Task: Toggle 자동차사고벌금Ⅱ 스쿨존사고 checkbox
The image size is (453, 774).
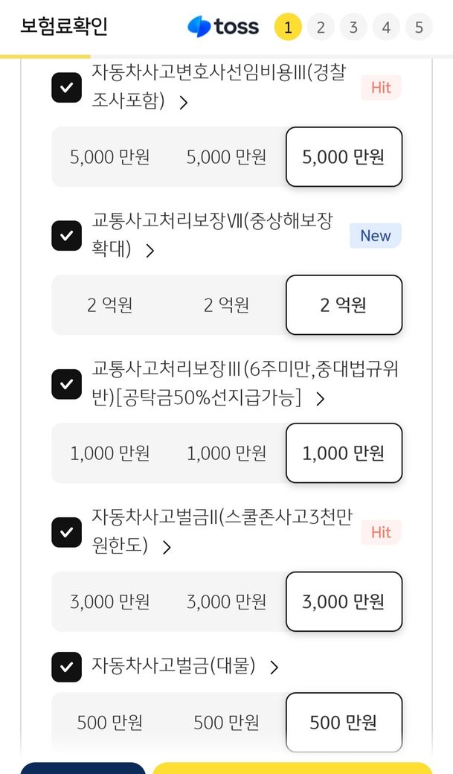Action: [66, 532]
